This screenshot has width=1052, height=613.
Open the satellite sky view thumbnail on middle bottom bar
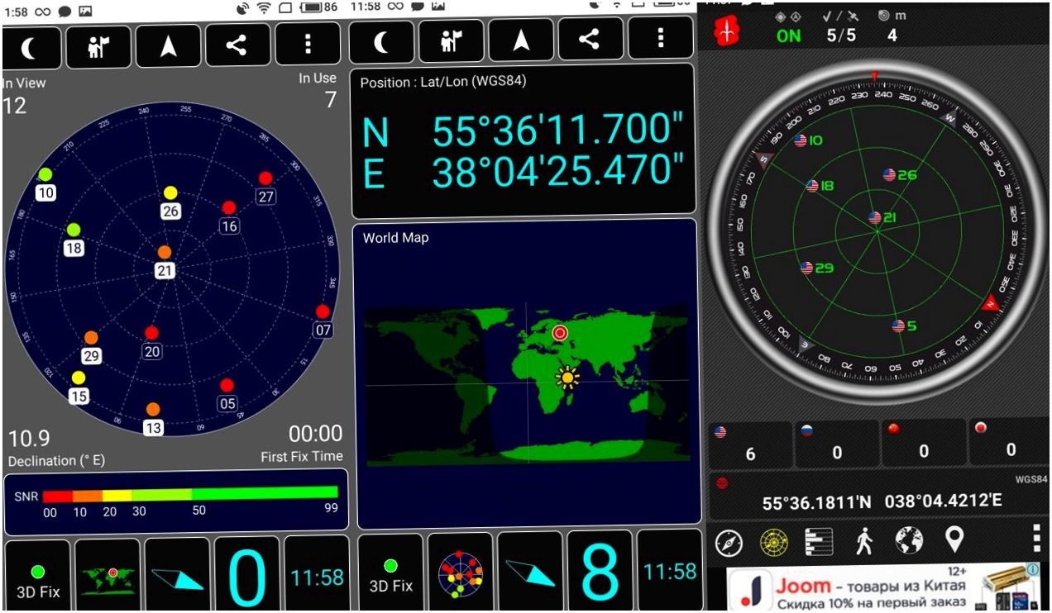click(460, 573)
